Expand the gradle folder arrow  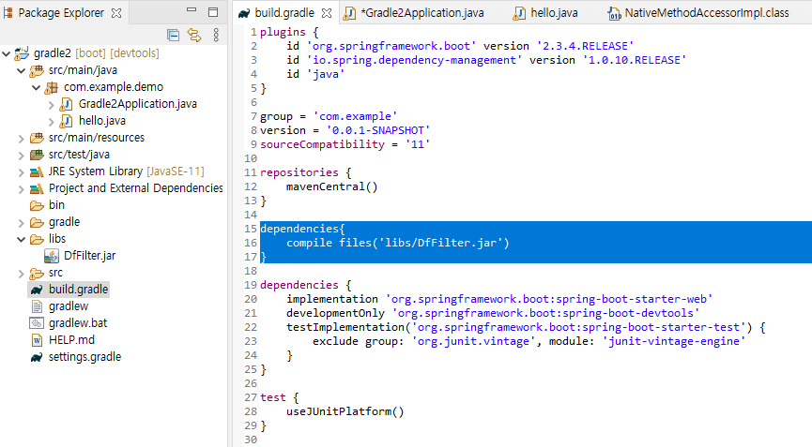(x=22, y=223)
